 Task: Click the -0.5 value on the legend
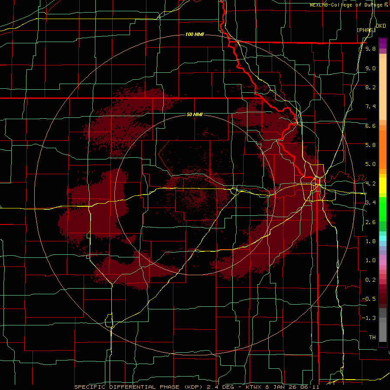point(369,299)
